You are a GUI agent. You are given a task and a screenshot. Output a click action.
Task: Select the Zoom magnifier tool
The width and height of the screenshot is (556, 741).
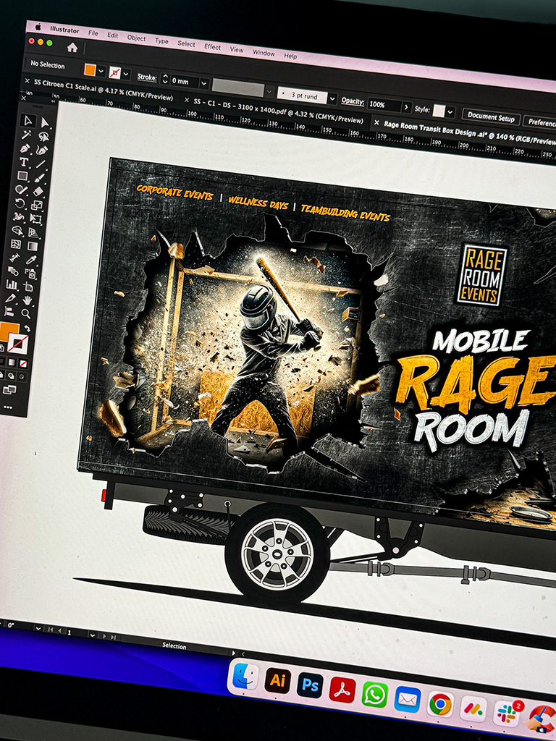(x=26, y=313)
